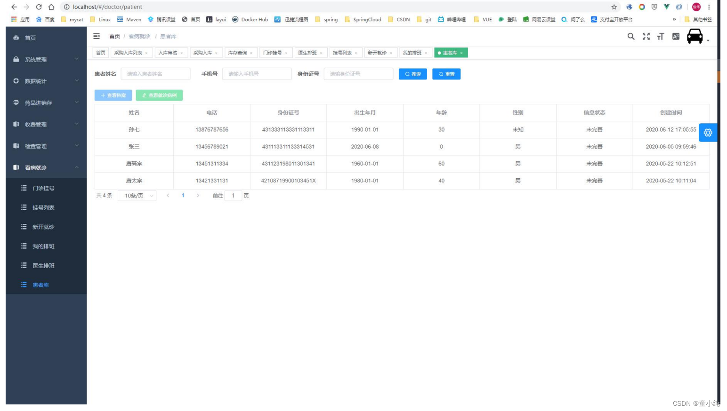Toggle fullscreen mode icon in header
This screenshot has width=727, height=411.
[x=646, y=36]
